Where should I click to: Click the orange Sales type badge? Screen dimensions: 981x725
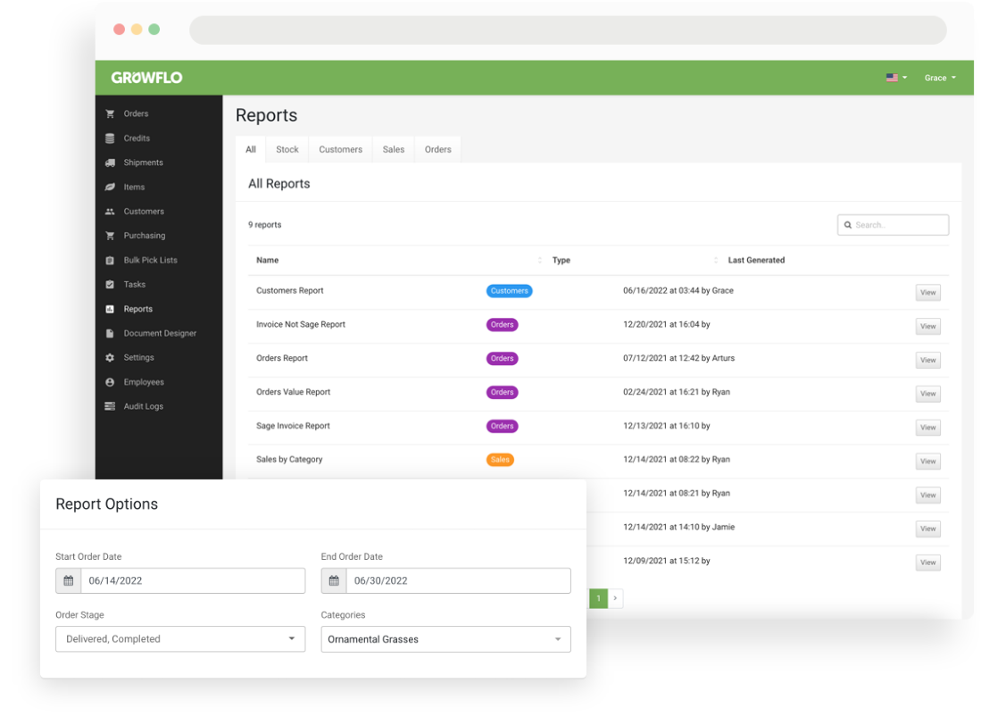(x=500, y=460)
